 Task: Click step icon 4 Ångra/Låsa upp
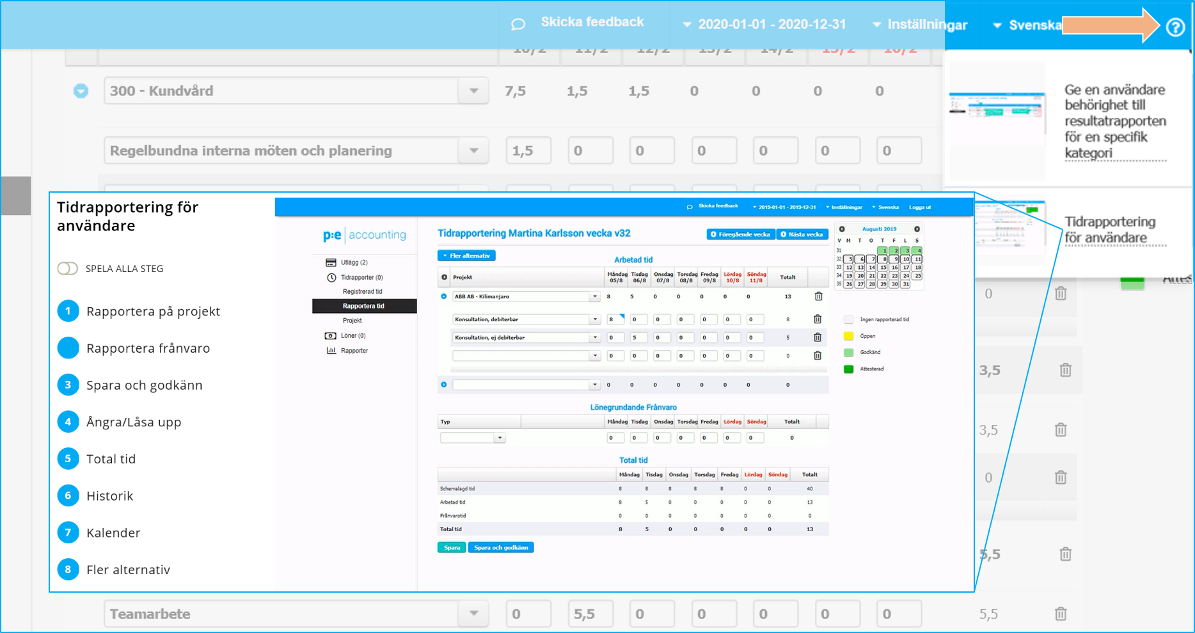(68, 422)
